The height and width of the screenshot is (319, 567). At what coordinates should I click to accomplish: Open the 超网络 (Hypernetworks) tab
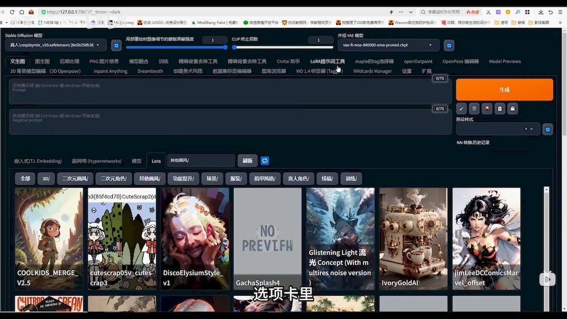96,161
